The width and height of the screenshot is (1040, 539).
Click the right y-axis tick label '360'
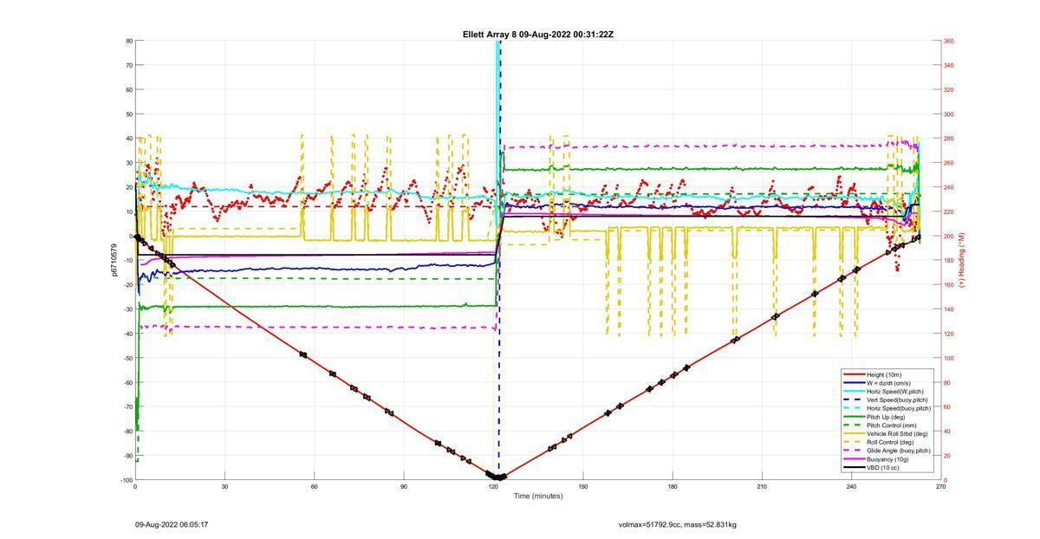click(949, 41)
